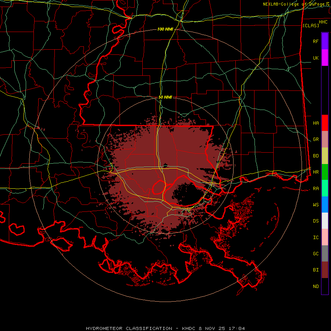Click the IC legend label
The image size is (331, 331).
click(x=316, y=238)
